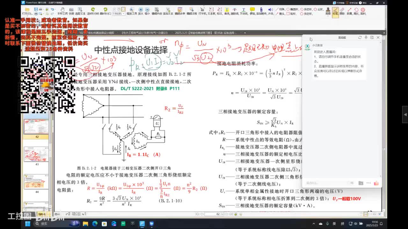
Task: Expand the collapsed side panel arrow
Action: pos(405,114)
